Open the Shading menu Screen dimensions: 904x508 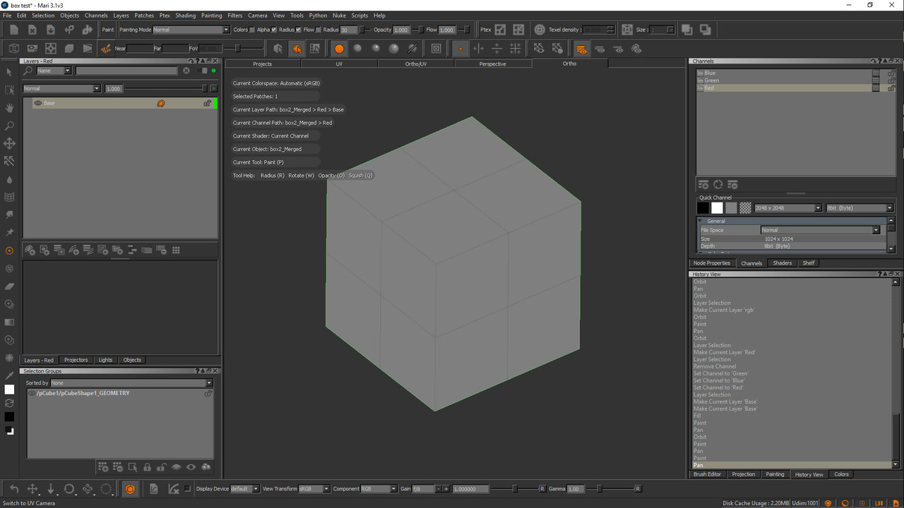185,15
